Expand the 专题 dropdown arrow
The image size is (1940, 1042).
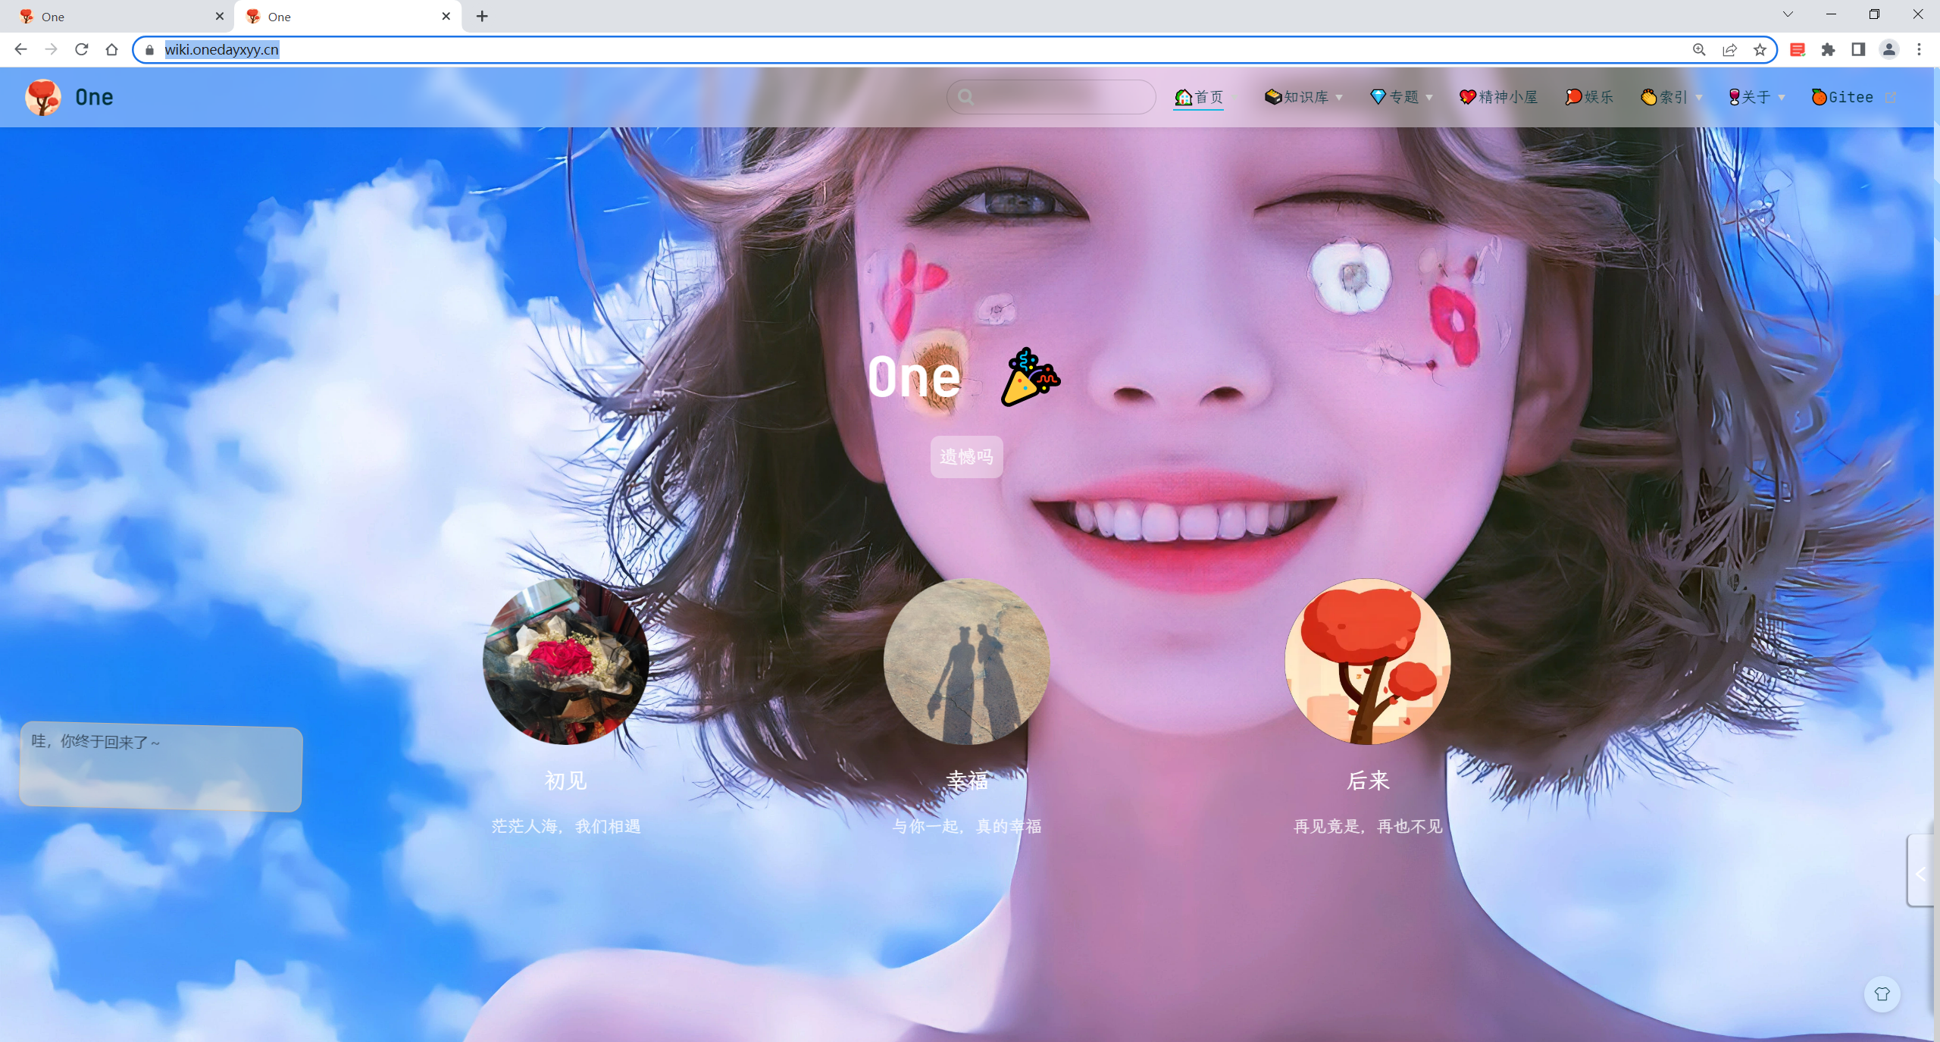[x=1429, y=98]
